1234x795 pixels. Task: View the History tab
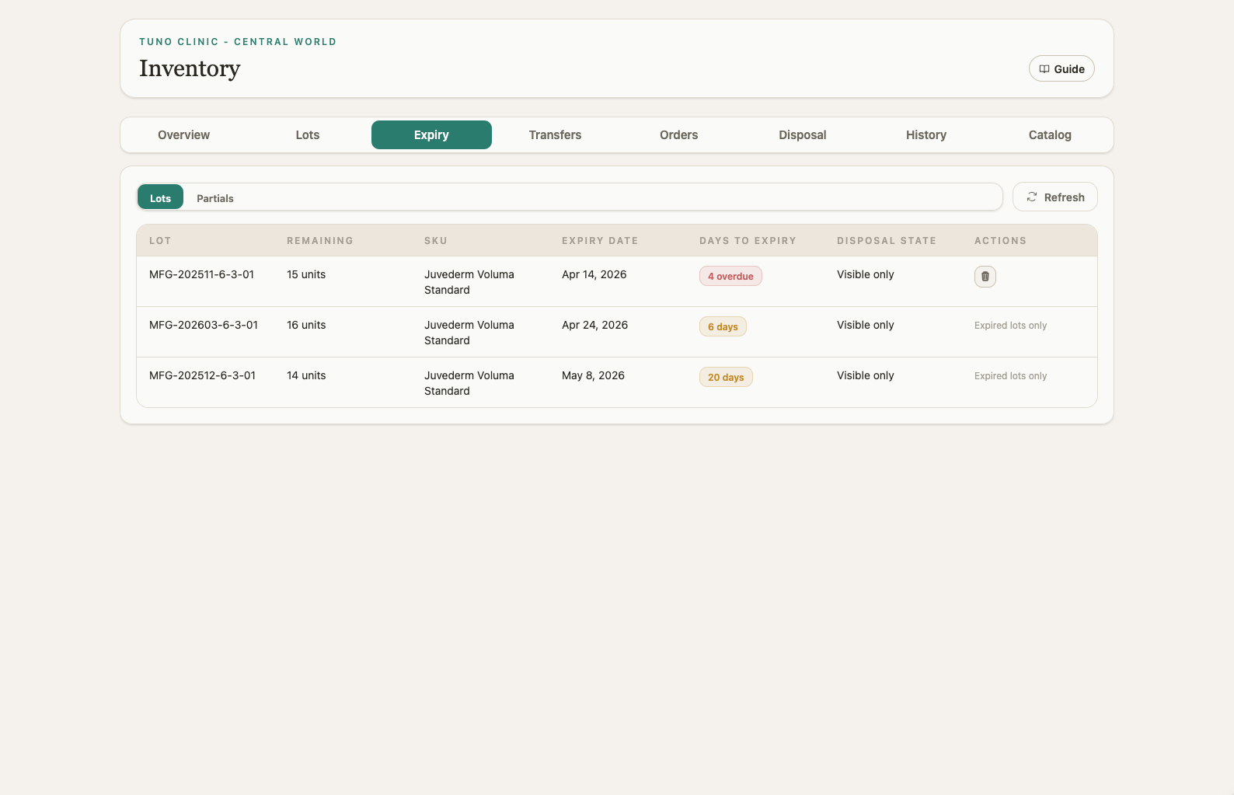(926, 135)
